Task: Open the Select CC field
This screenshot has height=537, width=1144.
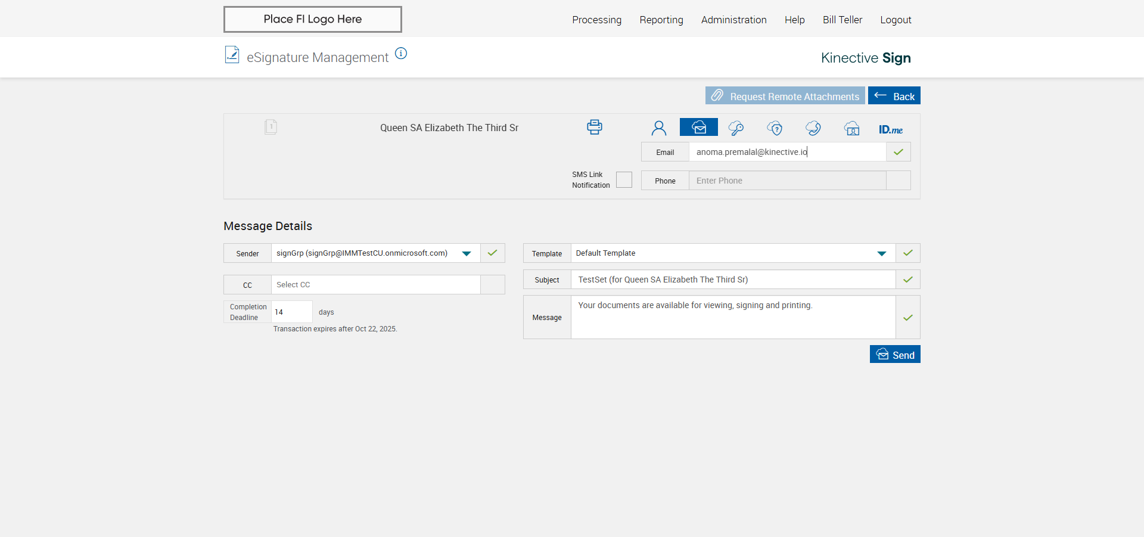Action: click(x=375, y=285)
